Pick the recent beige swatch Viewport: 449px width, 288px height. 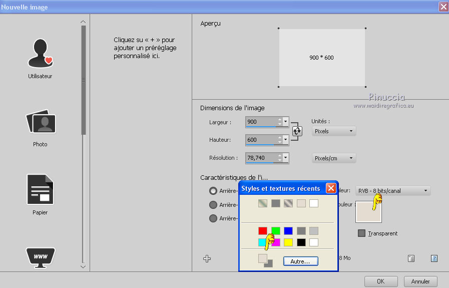click(301, 203)
